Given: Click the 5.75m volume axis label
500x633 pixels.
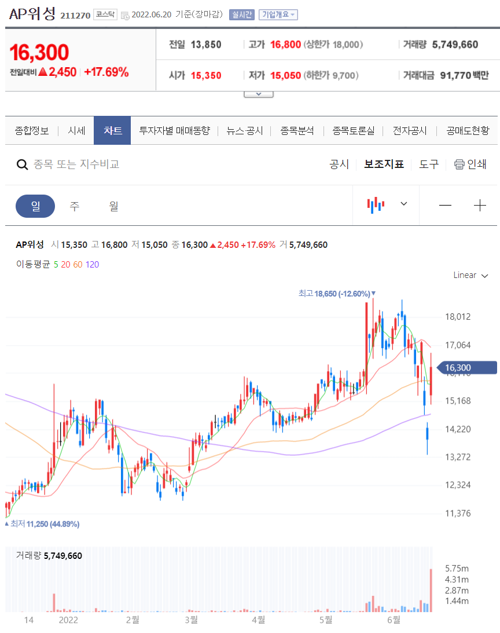Looking at the screenshot, I should pos(457,569).
